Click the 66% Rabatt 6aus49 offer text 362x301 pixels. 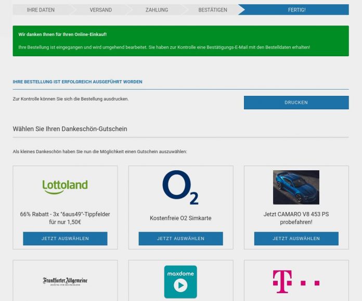65,218
